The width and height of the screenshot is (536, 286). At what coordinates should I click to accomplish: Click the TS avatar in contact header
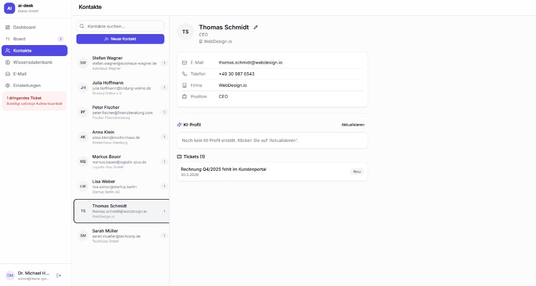click(x=185, y=31)
